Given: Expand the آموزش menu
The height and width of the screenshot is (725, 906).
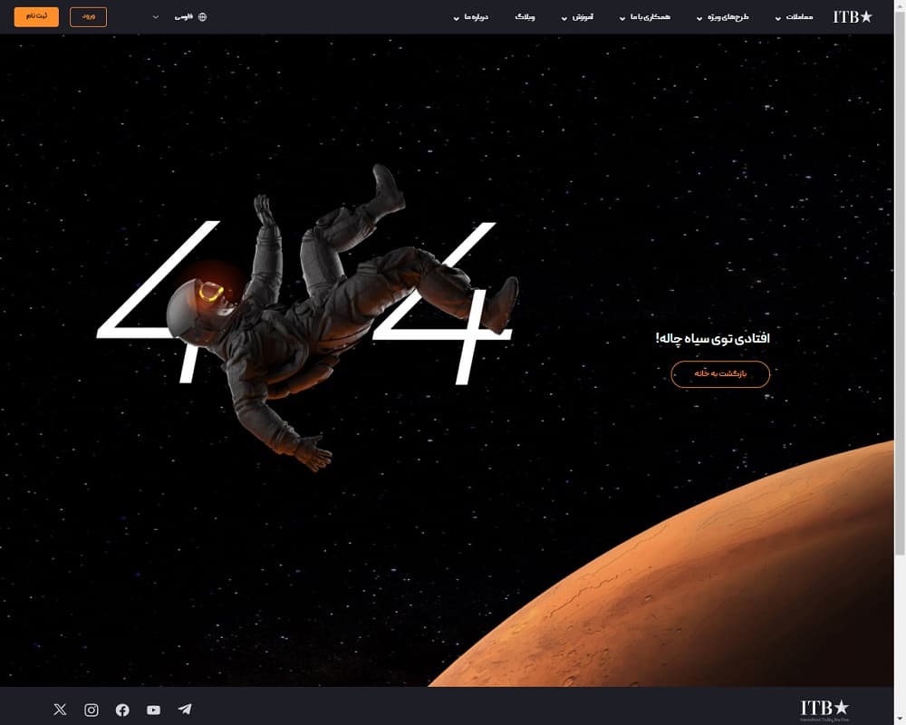Looking at the screenshot, I should coord(577,17).
